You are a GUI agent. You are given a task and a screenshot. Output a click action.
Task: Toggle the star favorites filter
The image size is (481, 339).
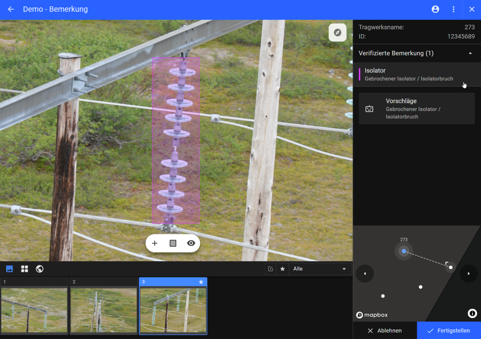pos(282,269)
